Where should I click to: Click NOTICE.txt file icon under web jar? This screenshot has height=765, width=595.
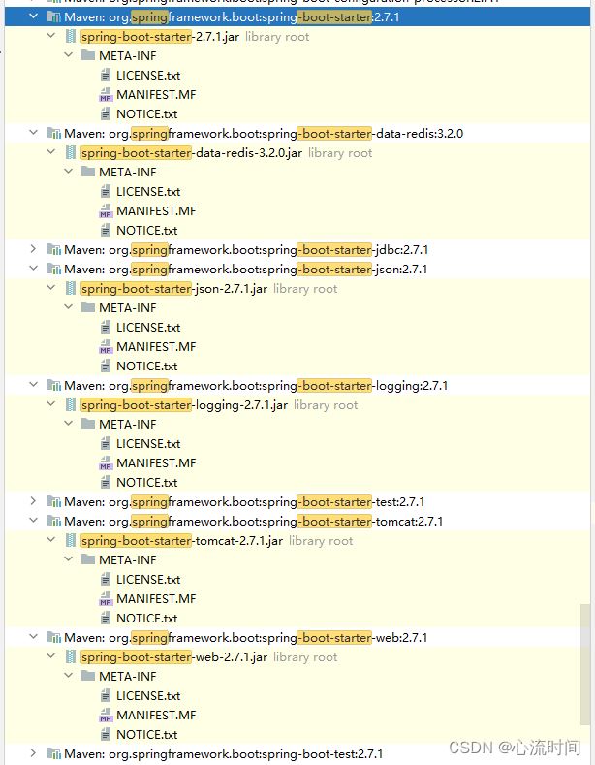tap(106, 734)
